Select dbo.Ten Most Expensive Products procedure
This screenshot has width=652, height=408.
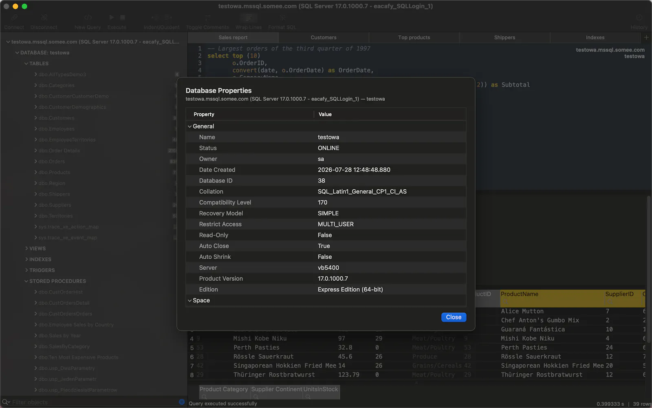[x=78, y=357]
